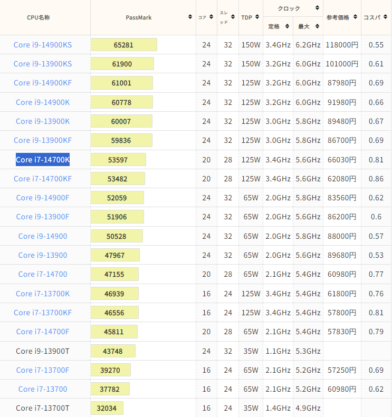
Task: Open Core i9-14900 link
Action: click(43, 236)
